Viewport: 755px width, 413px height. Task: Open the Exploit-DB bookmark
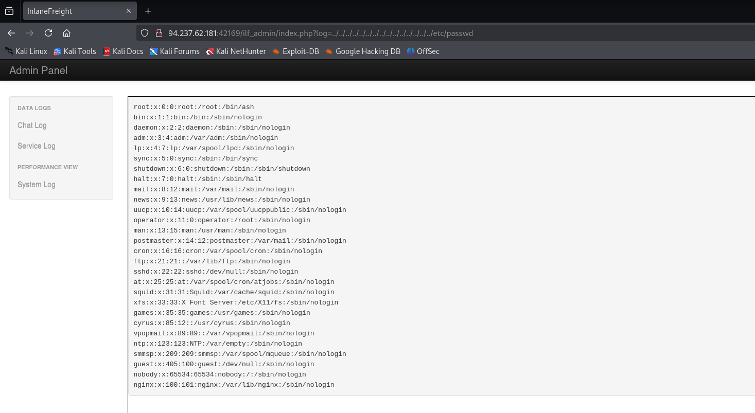pos(296,51)
